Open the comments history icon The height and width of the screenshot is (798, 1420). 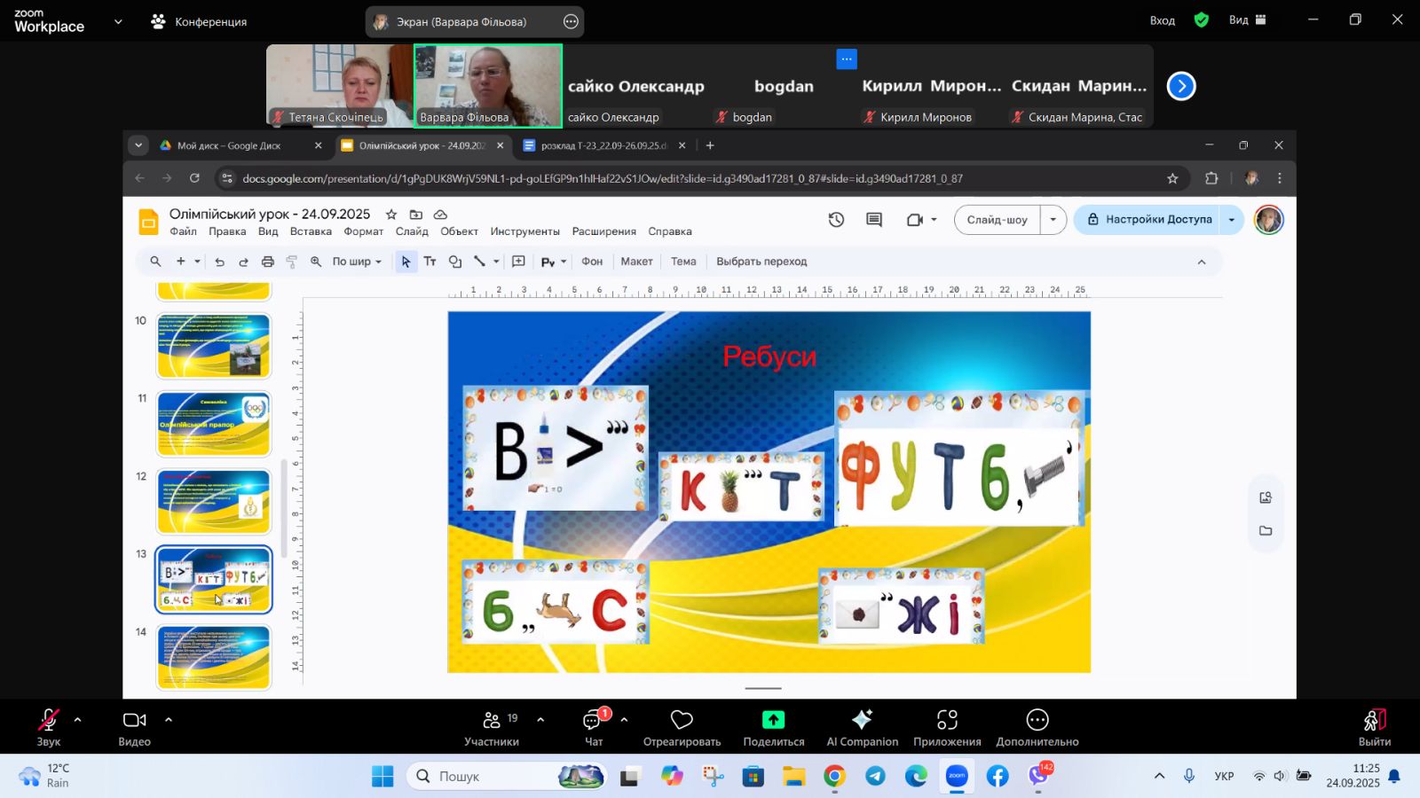pyautogui.click(x=874, y=220)
